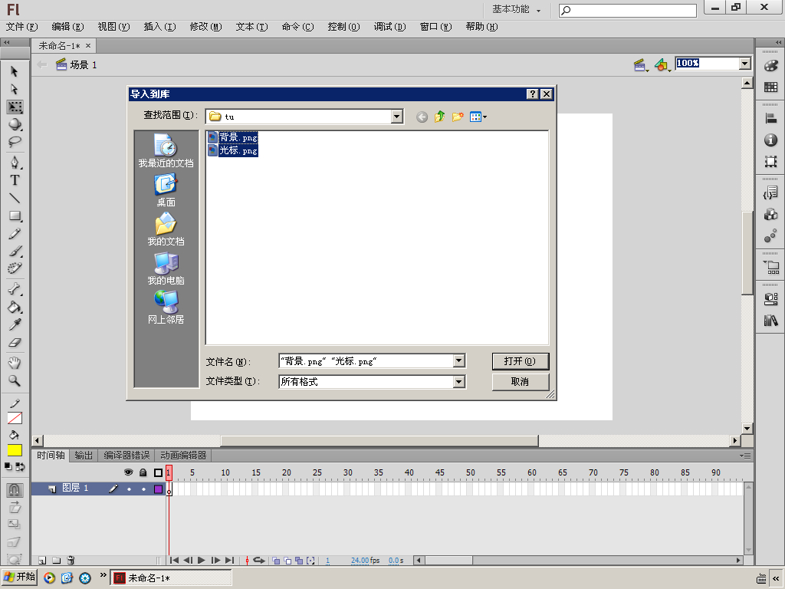
Task: Expand the collapsed right panel dock
Action: point(778,43)
